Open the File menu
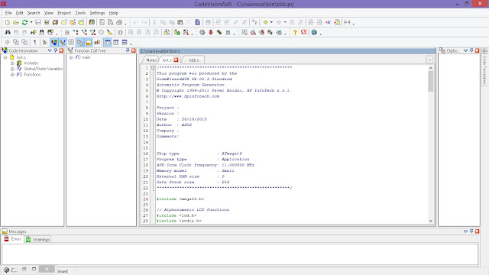This screenshot has width=489, height=275. click(8, 13)
